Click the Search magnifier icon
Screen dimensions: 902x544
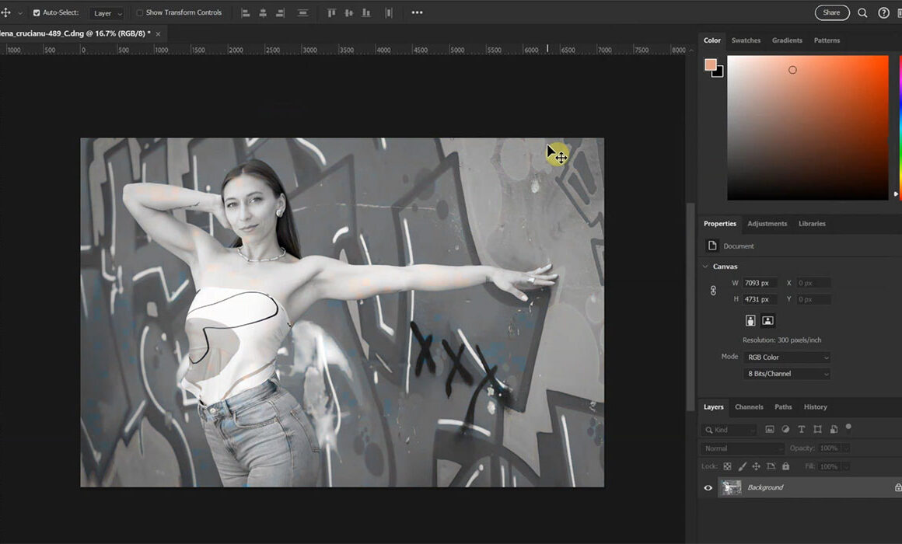click(x=862, y=12)
